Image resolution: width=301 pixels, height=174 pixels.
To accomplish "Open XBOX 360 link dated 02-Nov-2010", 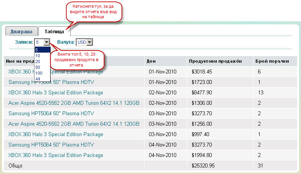I will point(56,93).
